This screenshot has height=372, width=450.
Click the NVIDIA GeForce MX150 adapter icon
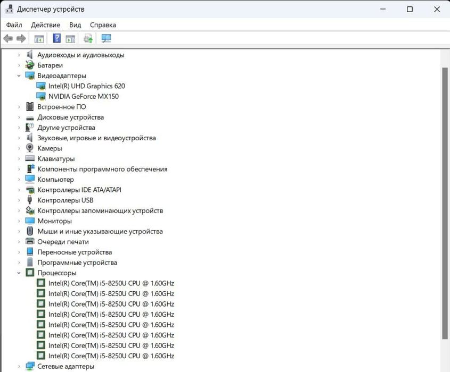(x=41, y=96)
